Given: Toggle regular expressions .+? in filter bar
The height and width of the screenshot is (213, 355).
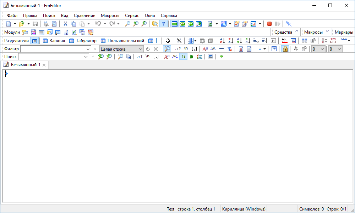Looking at the screenshot, I should 178,49.
